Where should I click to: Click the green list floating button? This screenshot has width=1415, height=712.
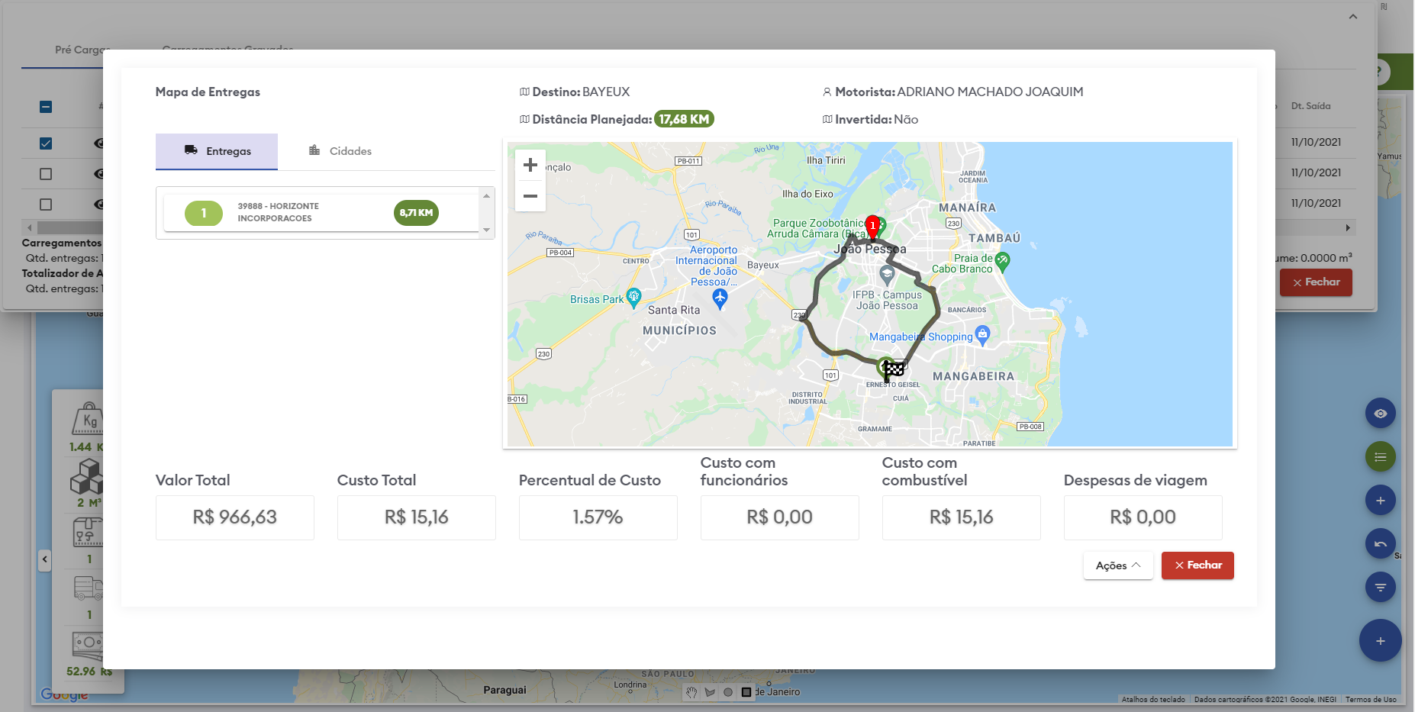tap(1380, 457)
